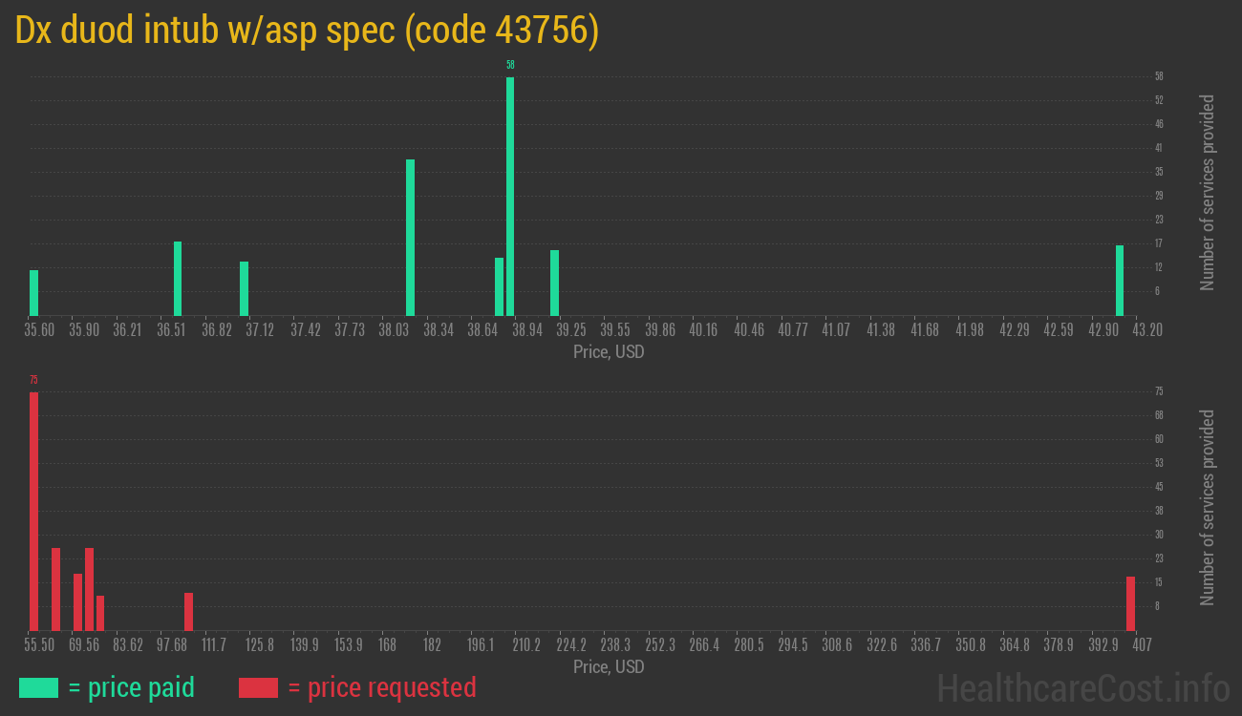Click the "= price paid" legend text
Screen dimensions: 1242x716
point(132,687)
